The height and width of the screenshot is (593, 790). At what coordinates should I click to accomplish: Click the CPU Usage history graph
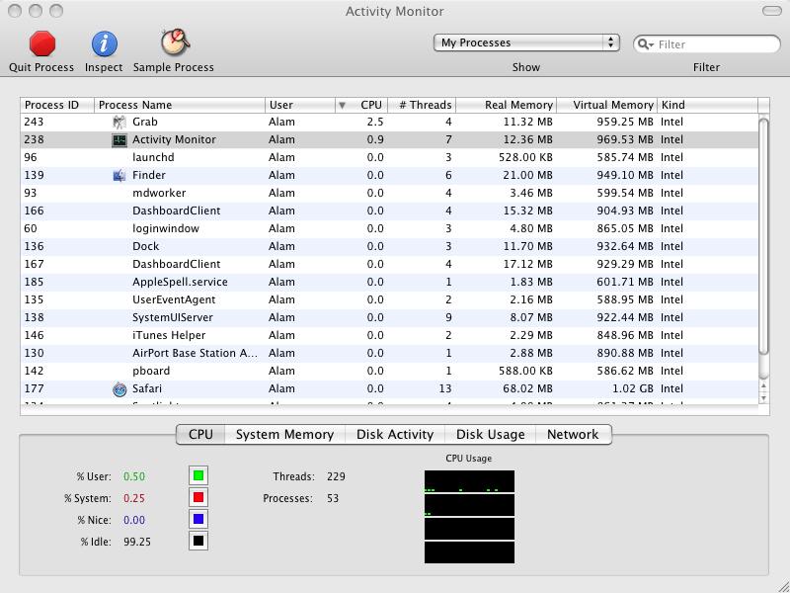tap(470, 517)
